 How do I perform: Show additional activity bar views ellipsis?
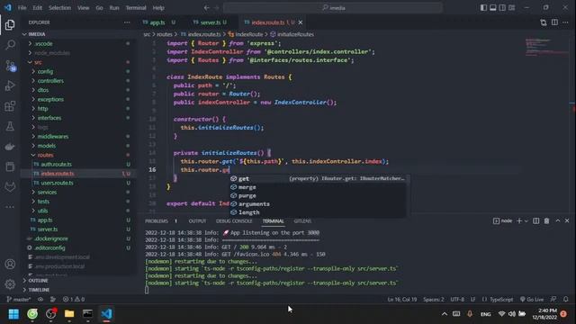tap(10, 207)
